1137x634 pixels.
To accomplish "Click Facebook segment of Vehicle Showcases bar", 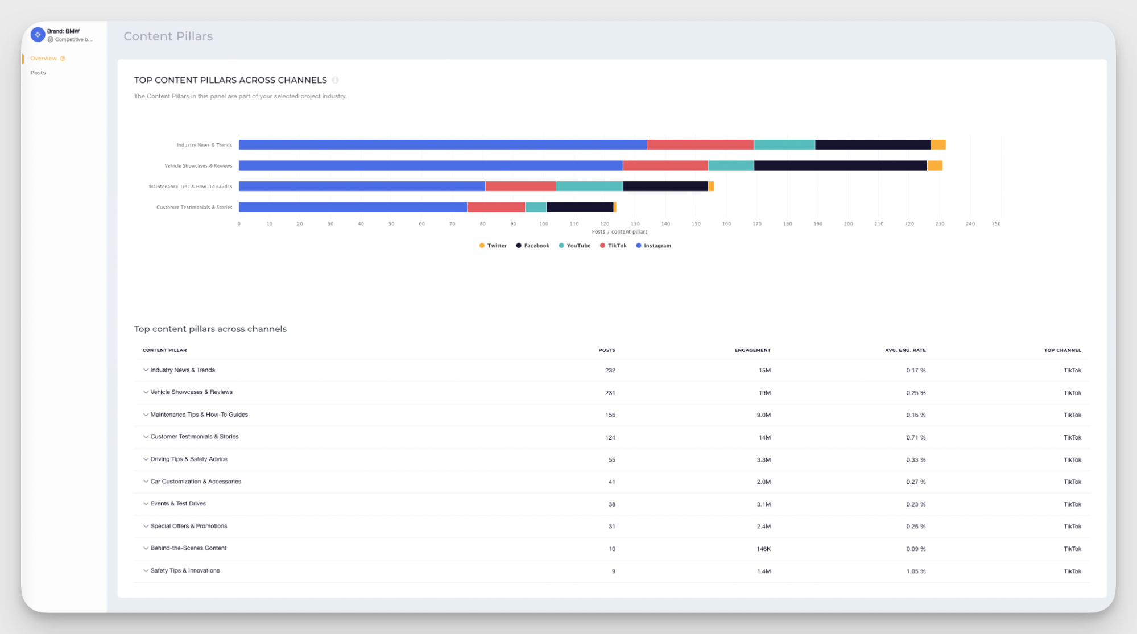I will pos(840,165).
